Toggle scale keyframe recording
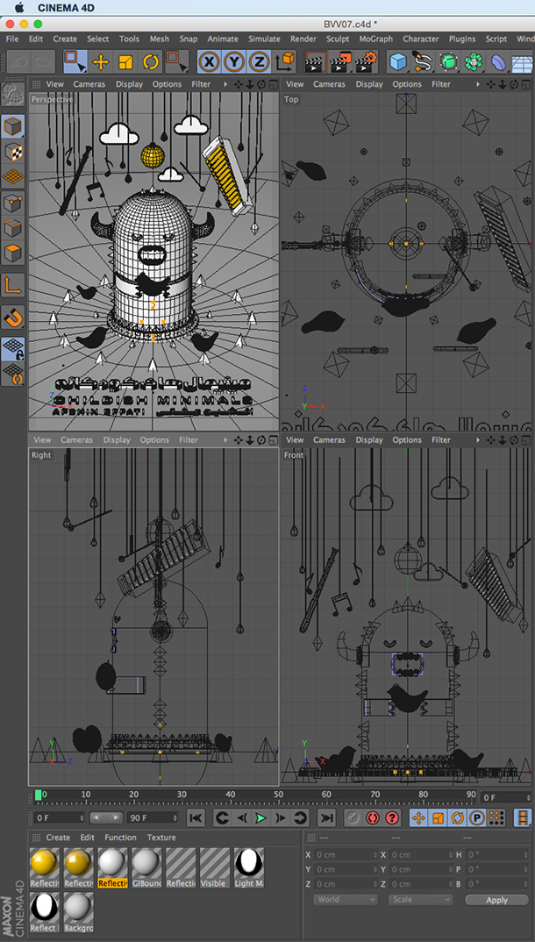The image size is (535, 942). click(438, 817)
